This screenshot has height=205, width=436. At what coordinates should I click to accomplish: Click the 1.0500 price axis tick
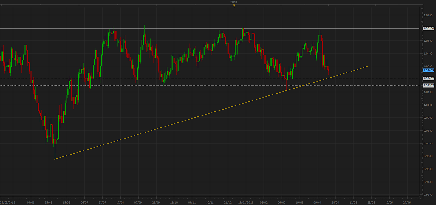pos(428,40)
